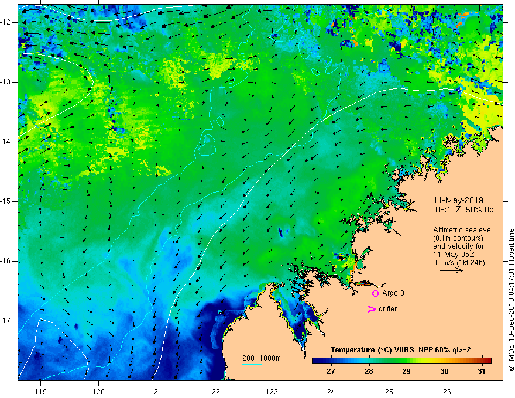This screenshot has width=515, height=398.
Task: Click the longitude axis label 126
Action: [x=445, y=392]
